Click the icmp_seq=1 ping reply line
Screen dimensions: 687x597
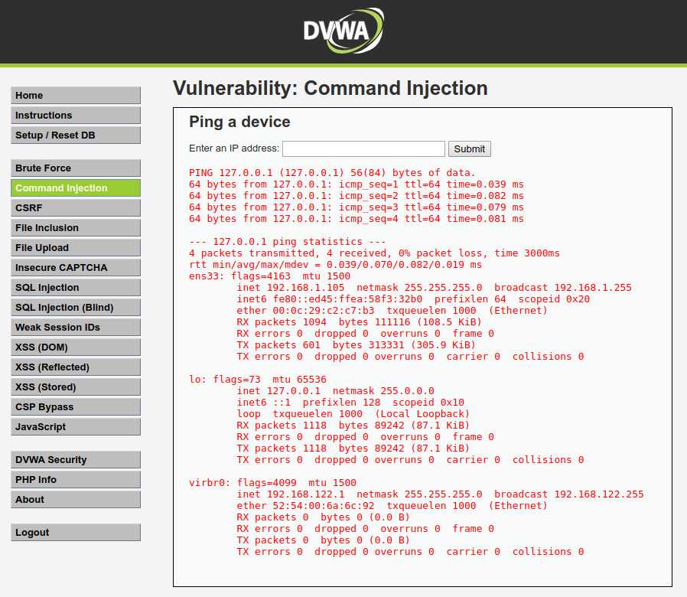pyautogui.click(x=357, y=184)
